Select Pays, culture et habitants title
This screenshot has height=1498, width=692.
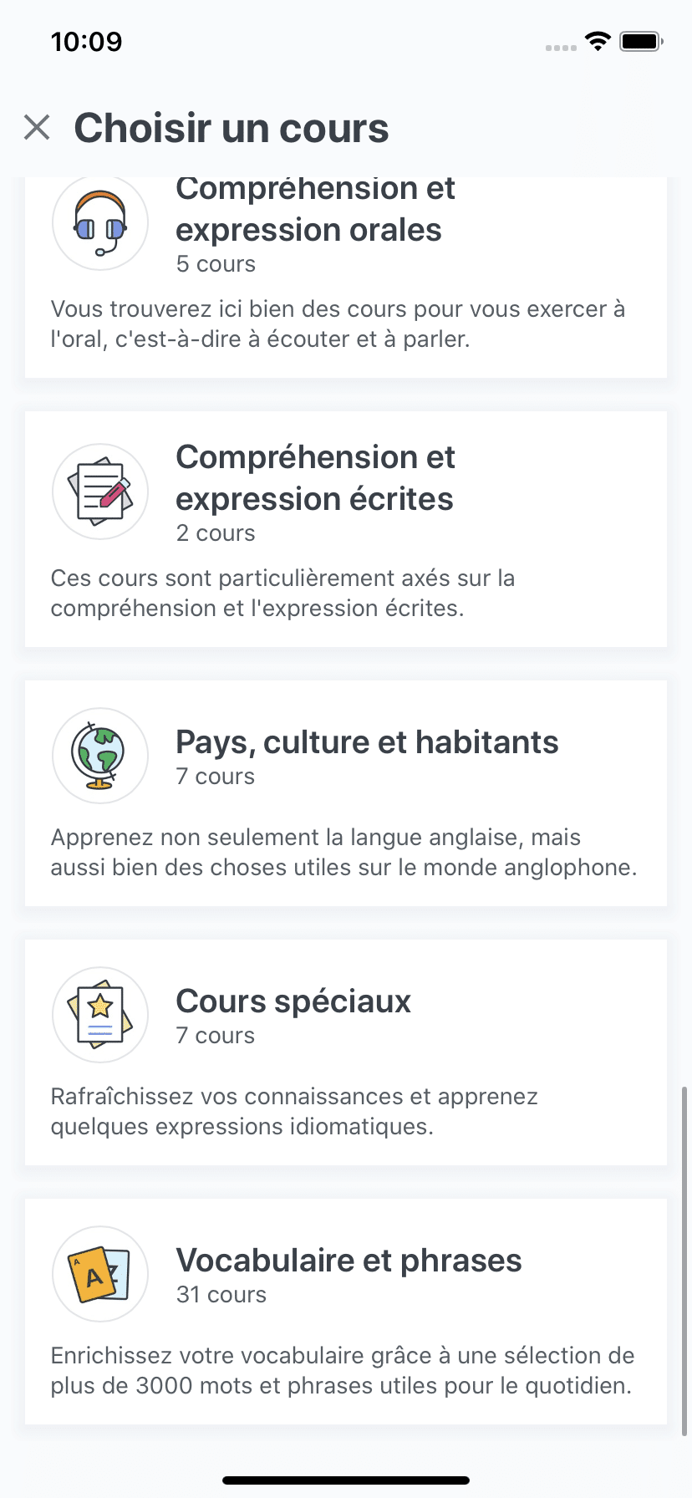pos(367,742)
